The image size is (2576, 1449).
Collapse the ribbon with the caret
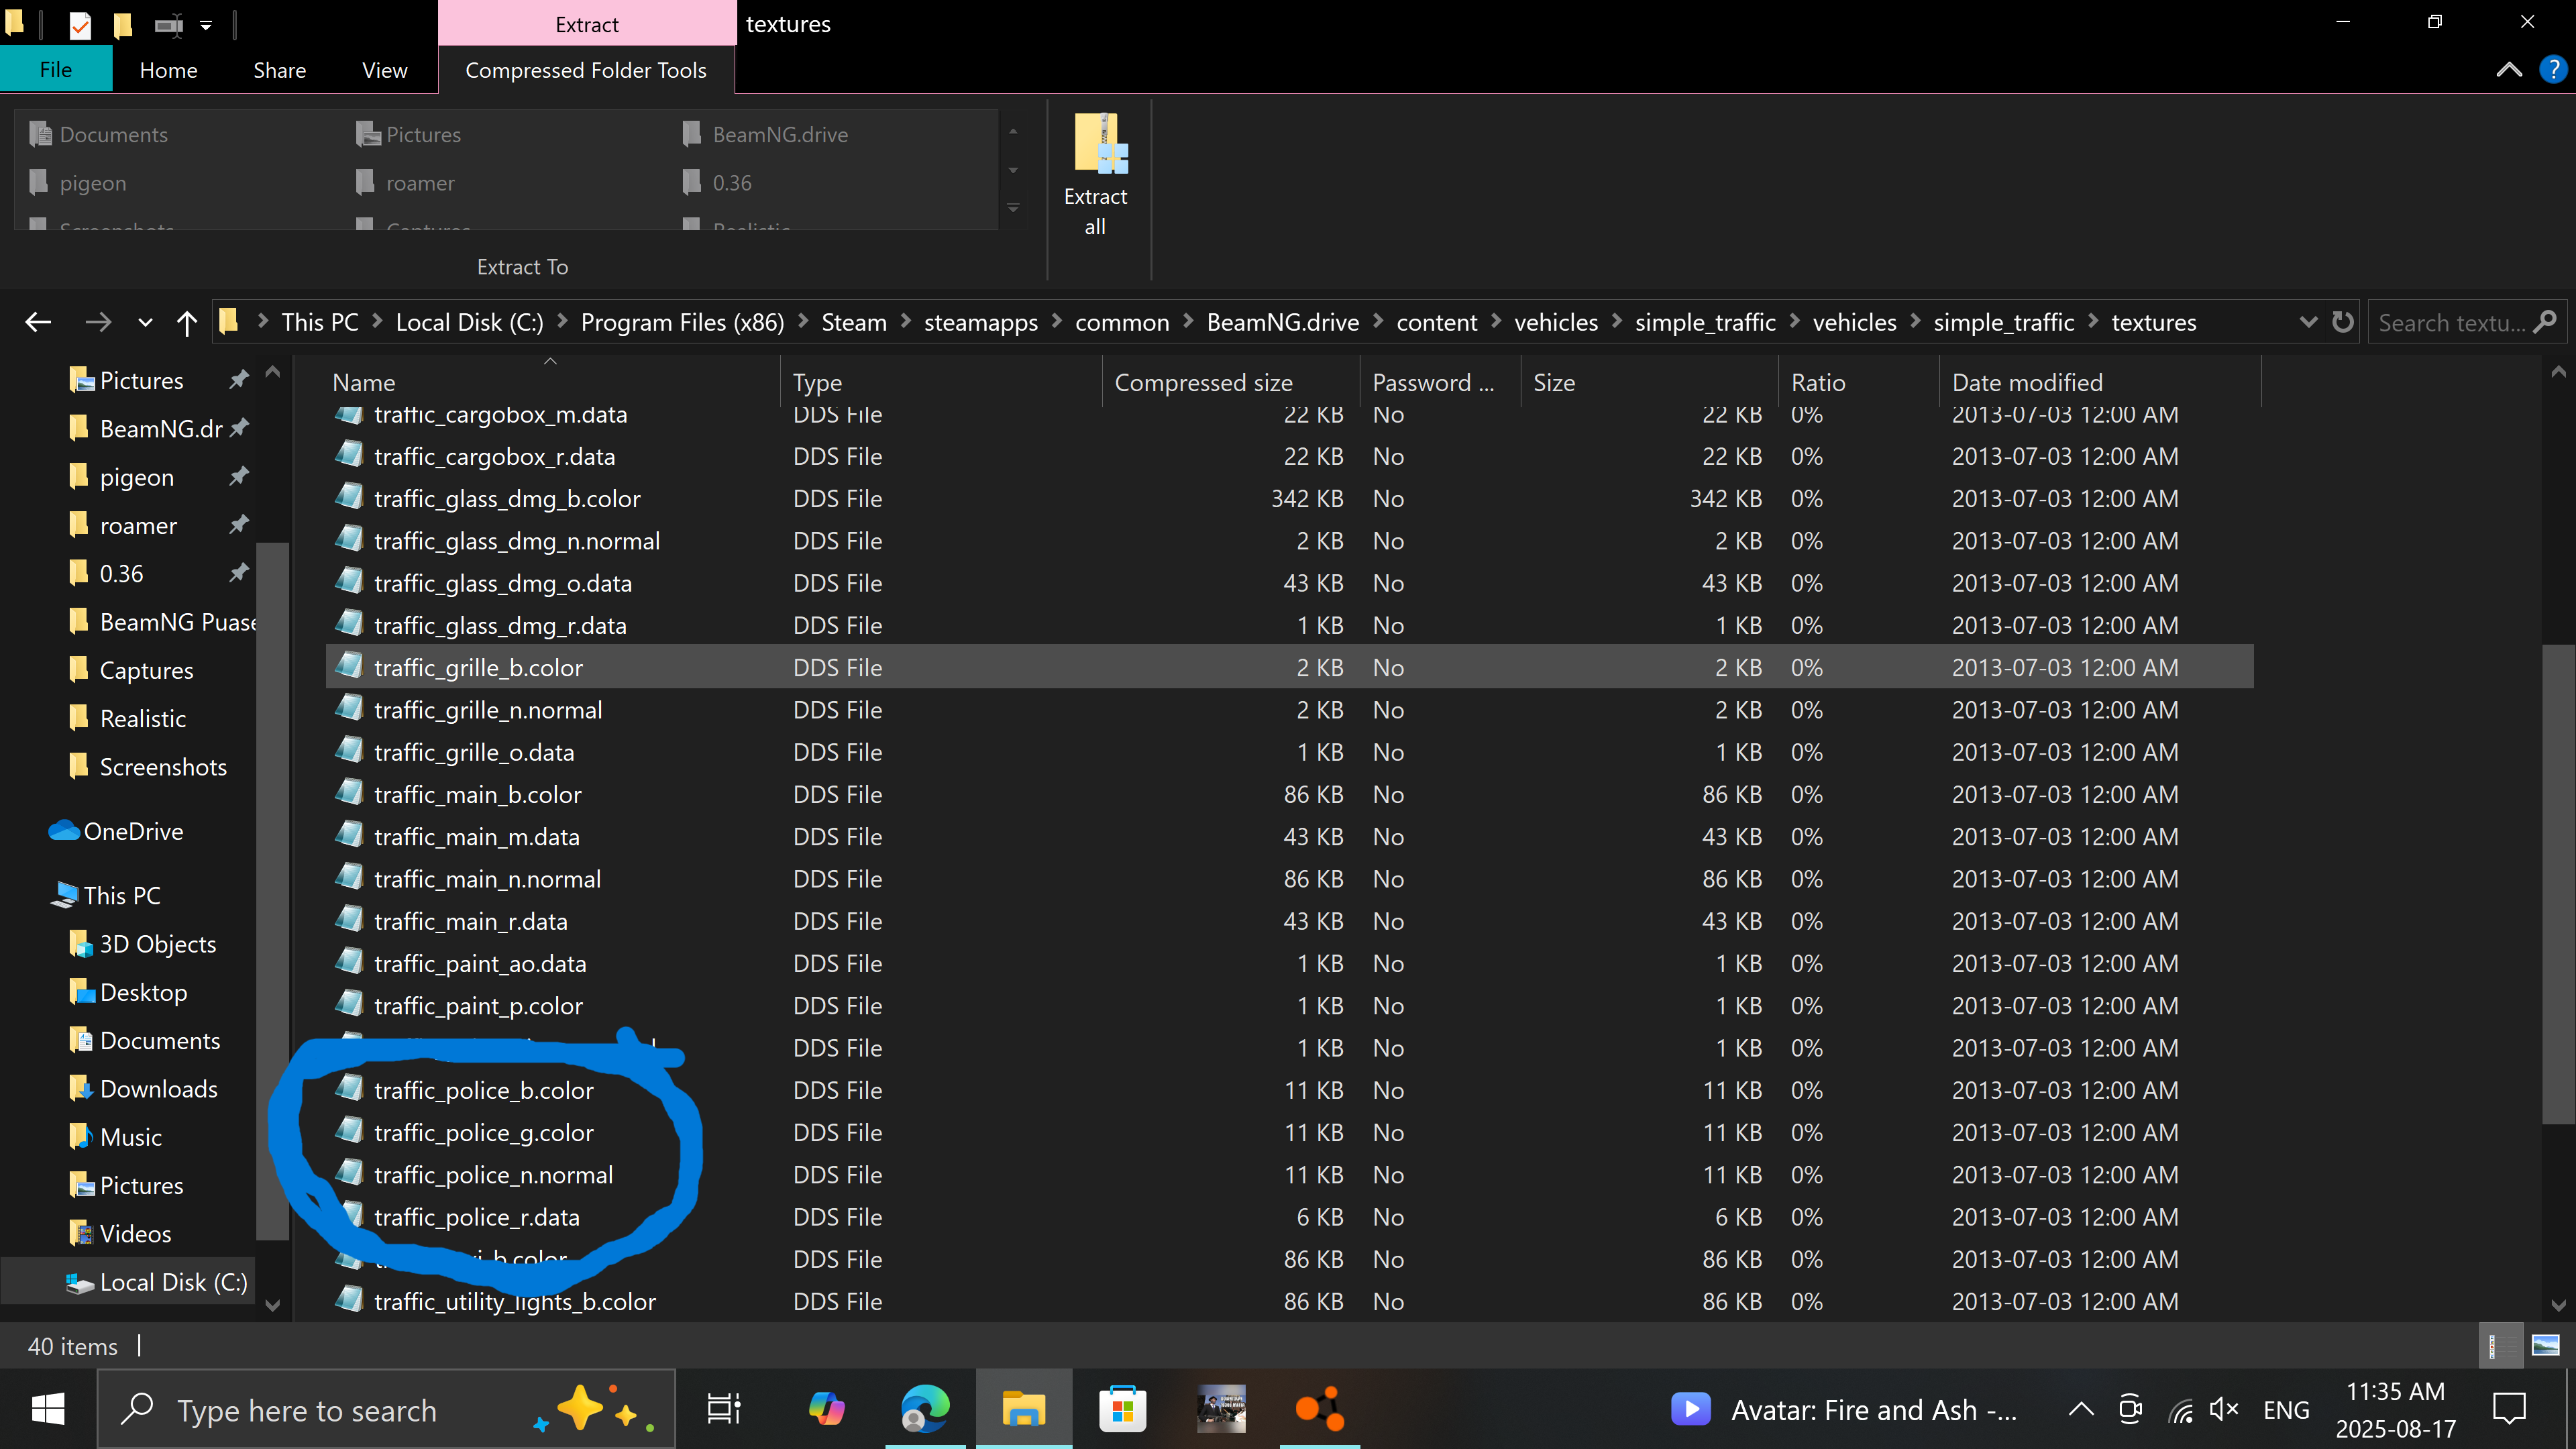pos(2508,69)
